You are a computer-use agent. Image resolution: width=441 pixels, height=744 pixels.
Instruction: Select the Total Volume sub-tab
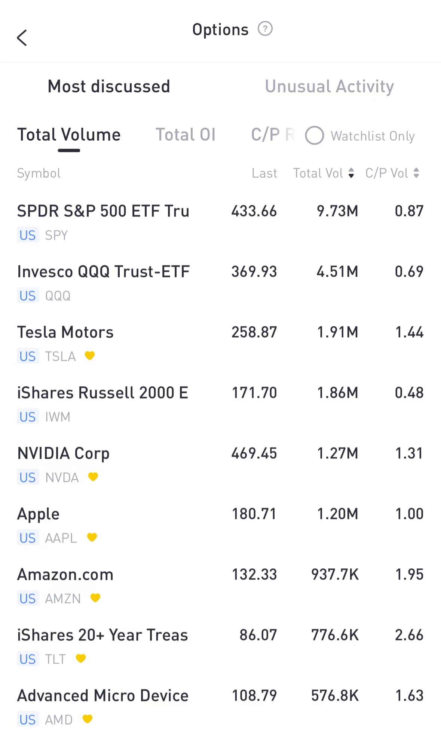[x=69, y=135]
